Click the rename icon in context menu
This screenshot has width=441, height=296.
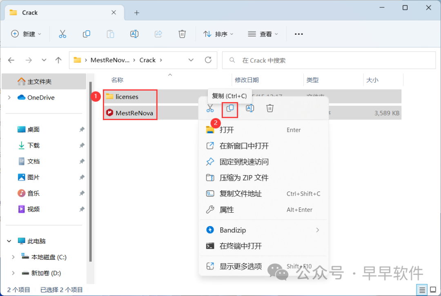coord(250,108)
